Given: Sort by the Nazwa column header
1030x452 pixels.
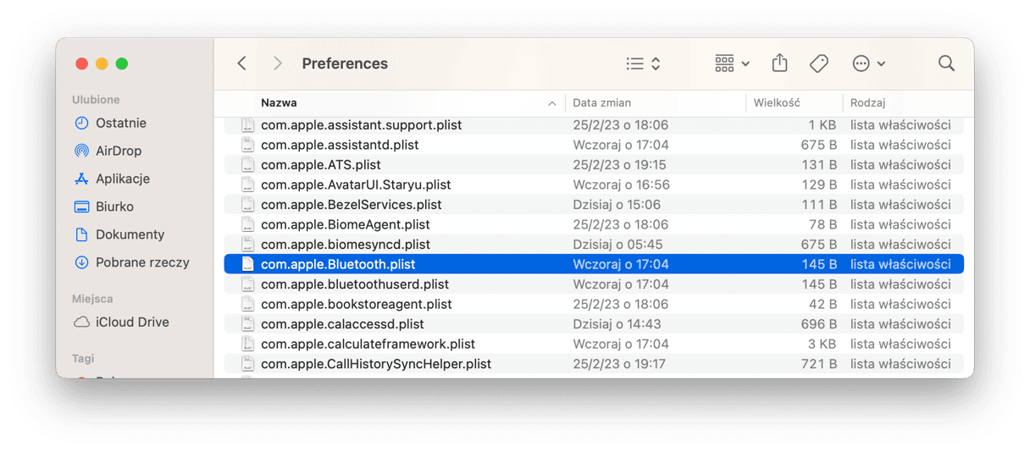Looking at the screenshot, I should [279, 102].
